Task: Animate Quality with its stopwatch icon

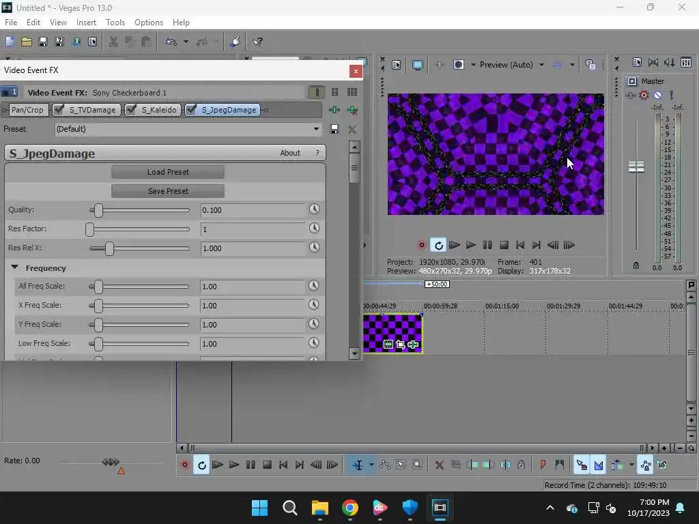Action: (314, 209)
